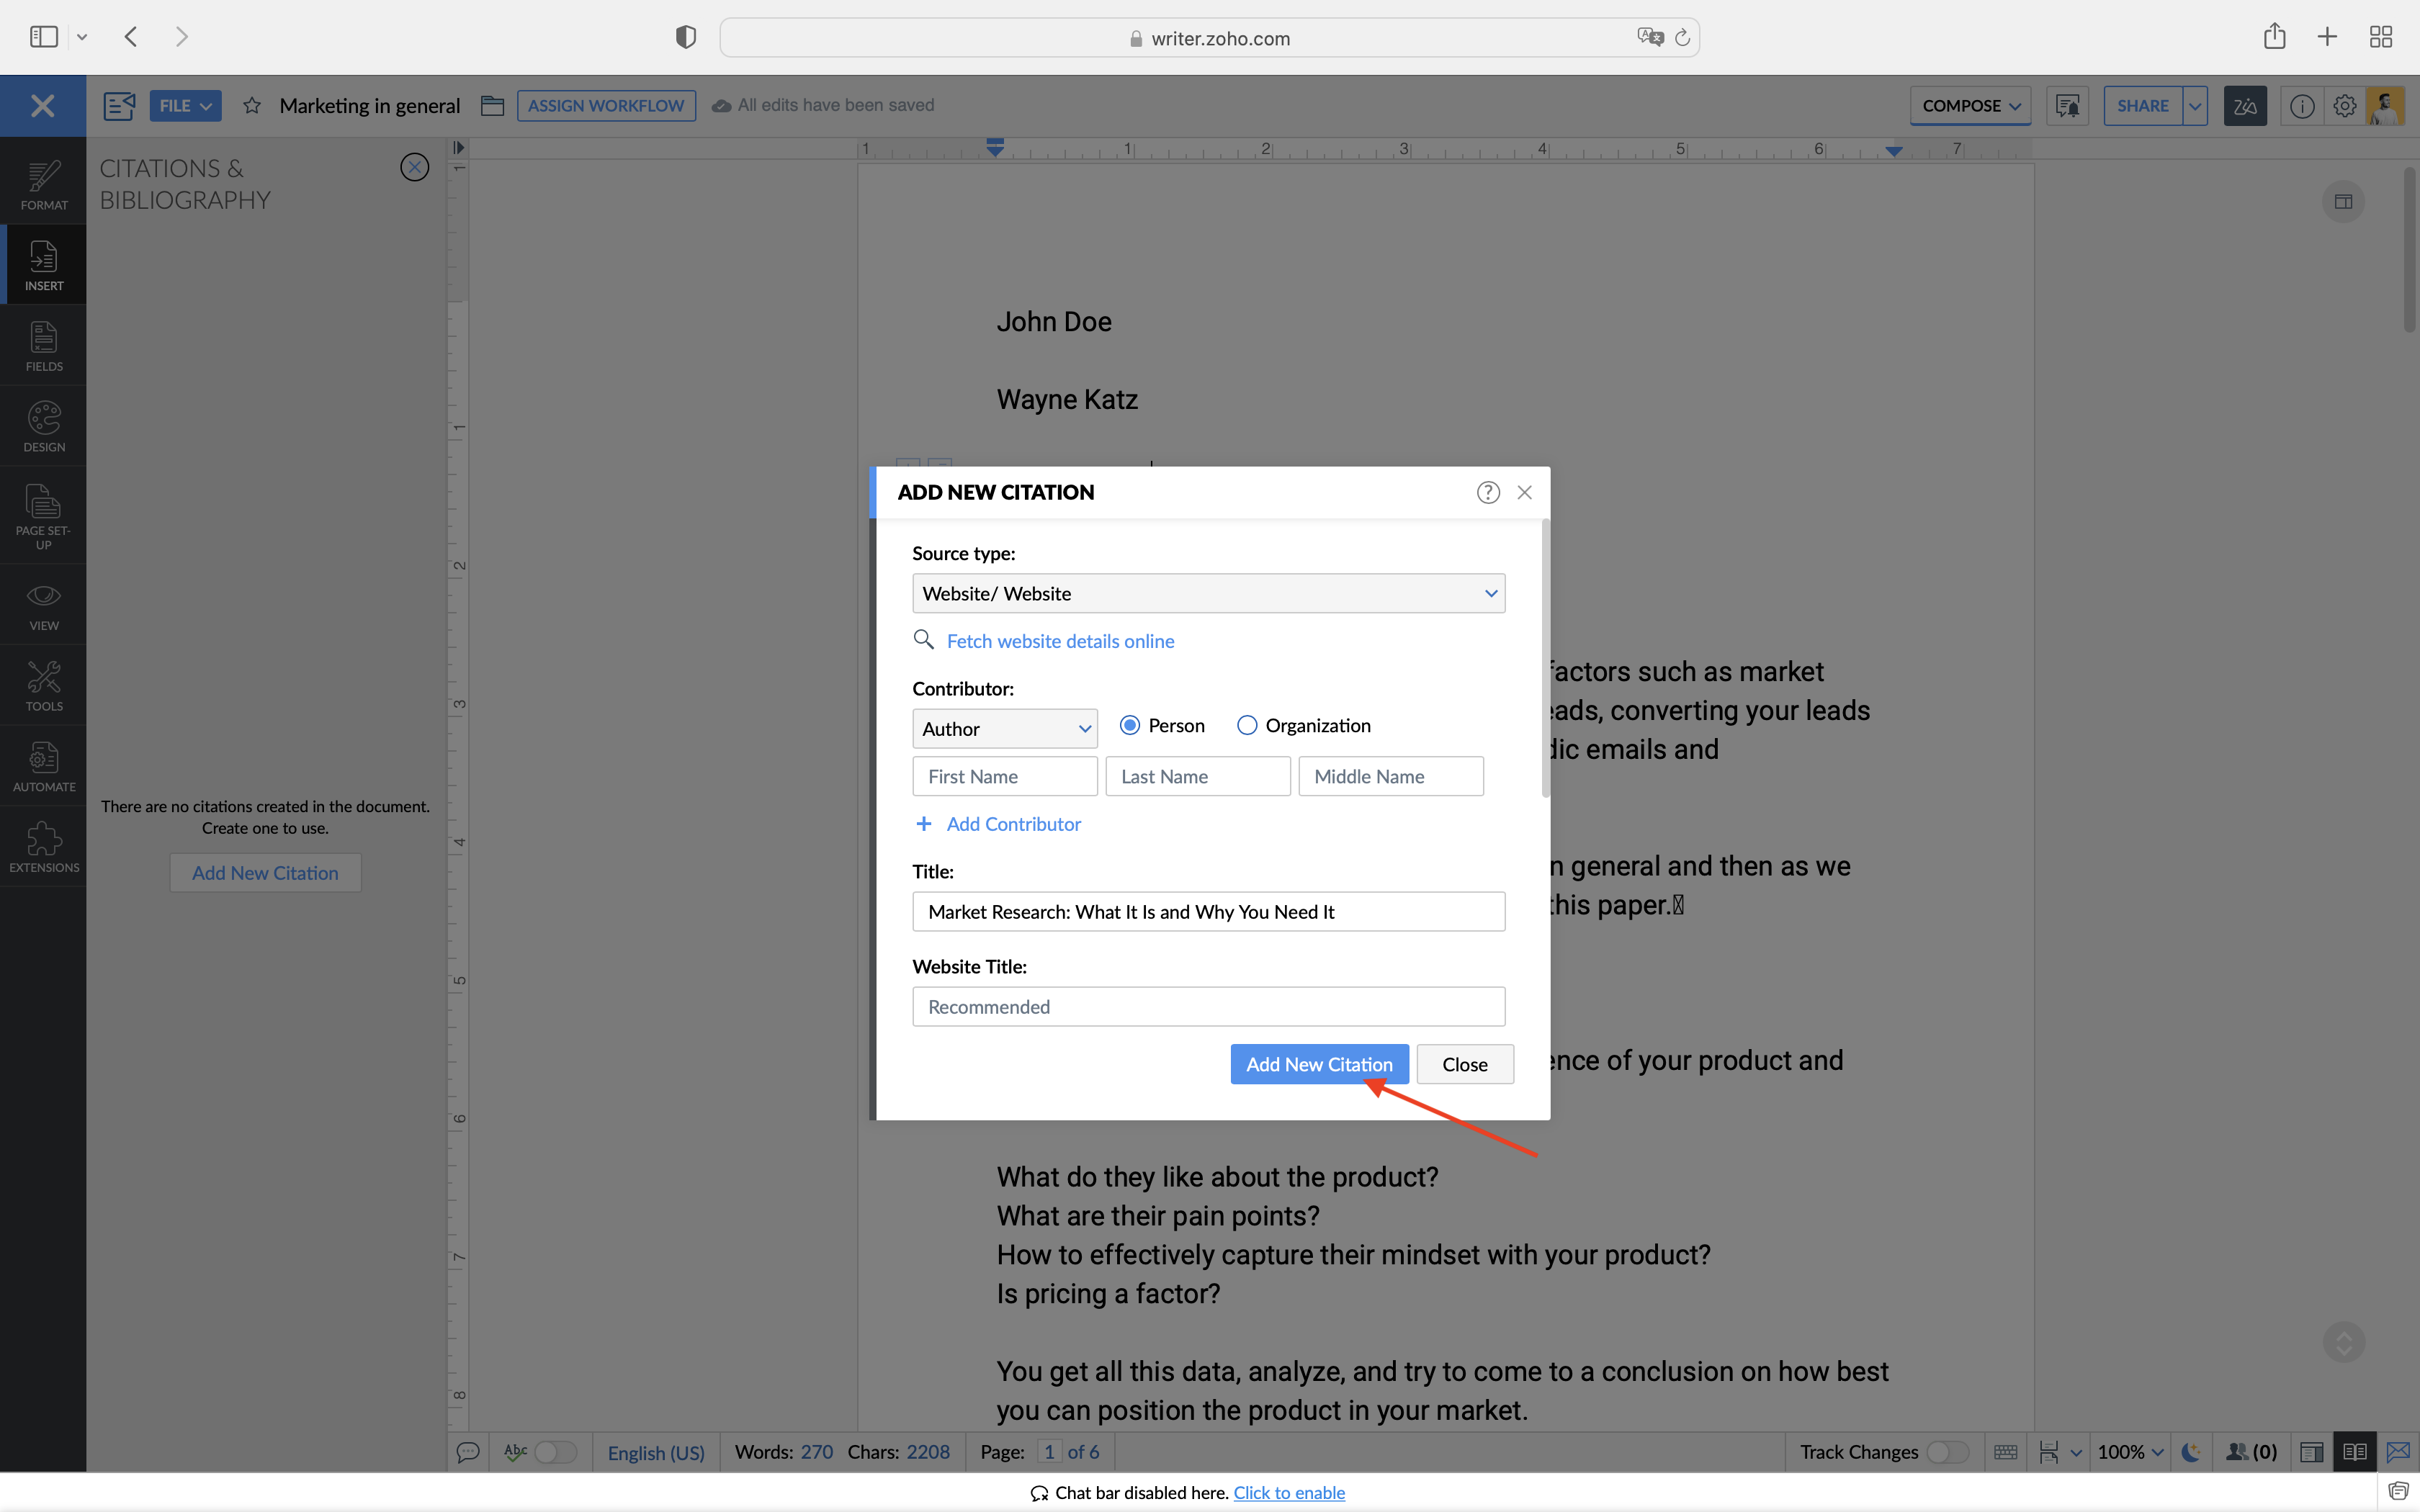Open the COMPOSE mode dropdown
This screenshot has height=1512, width=2420.
(1970, 106)
